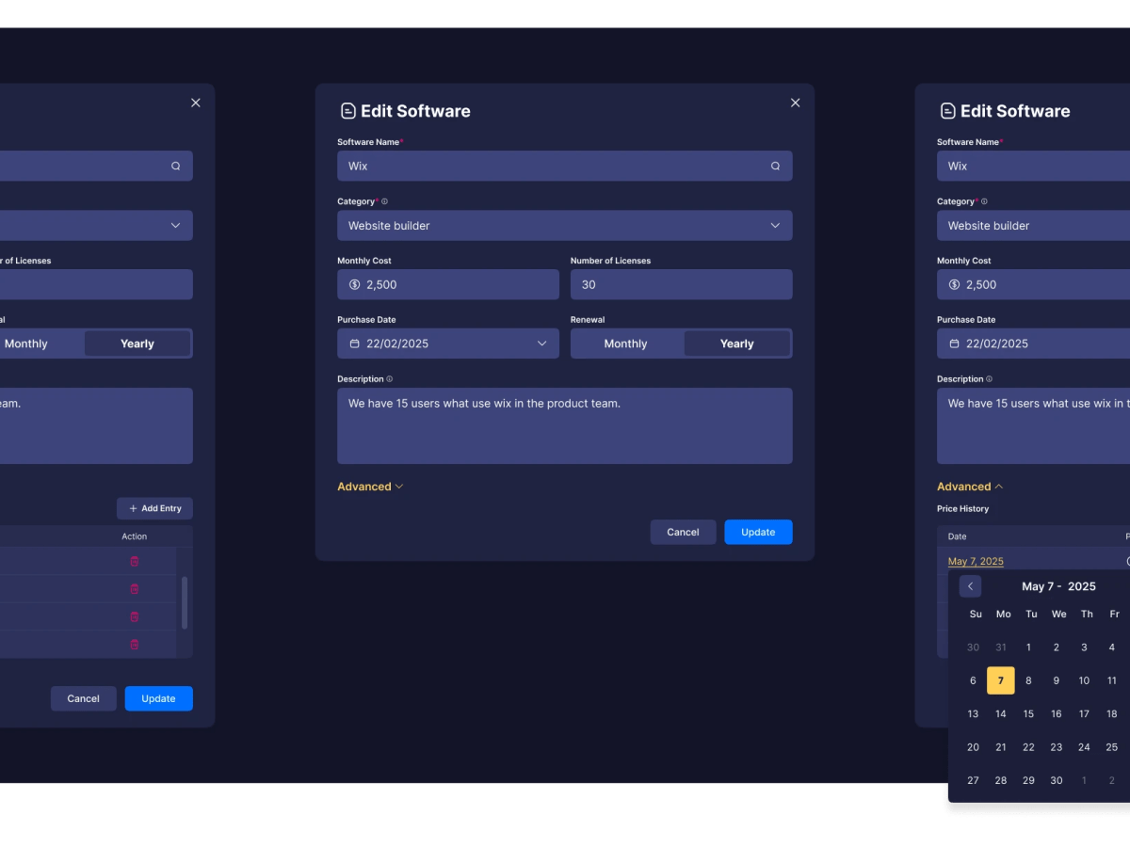This screenshot has width=1130, height=847.
Task: Click search icon in center Software Name field
Action: point(775,166)
